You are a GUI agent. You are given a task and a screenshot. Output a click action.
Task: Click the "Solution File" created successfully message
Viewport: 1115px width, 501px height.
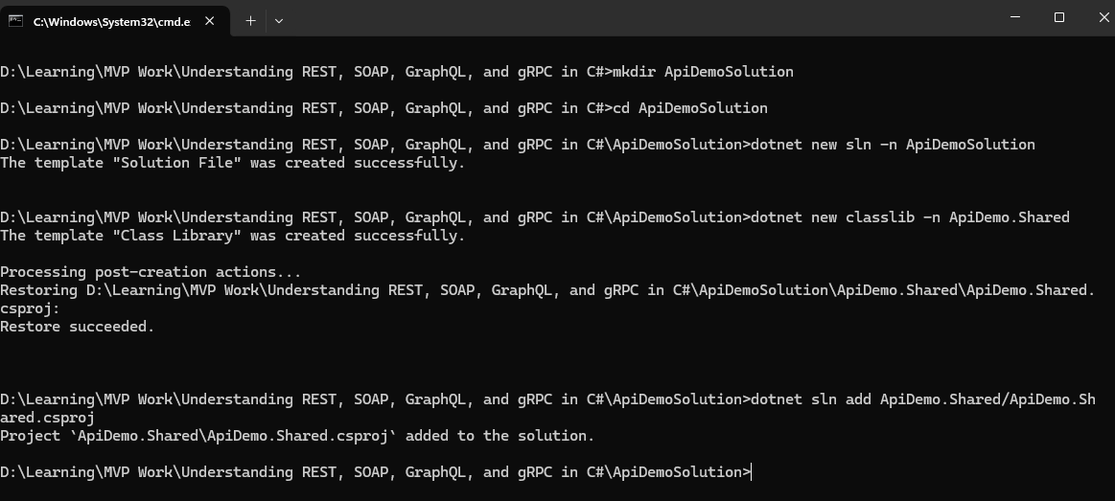(x=232, y=163)
